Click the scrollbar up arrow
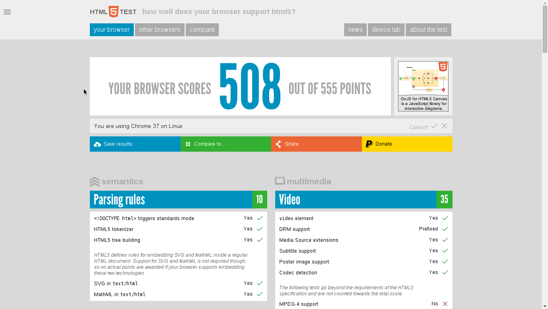This screenshot has height=309, width=548. pos(545,3)
